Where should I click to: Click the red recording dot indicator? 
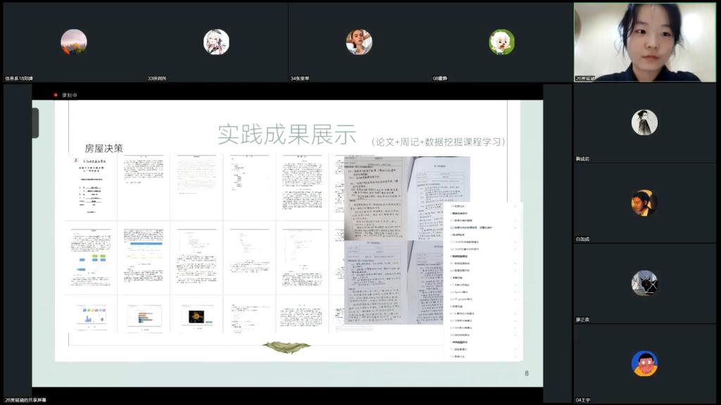click(56, 95)
